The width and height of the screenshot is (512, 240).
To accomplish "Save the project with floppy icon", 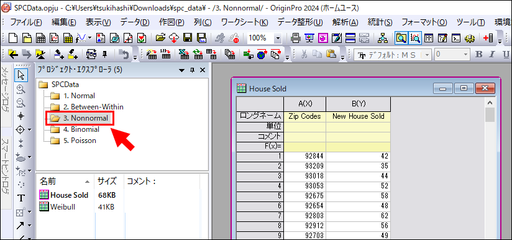I will (x=188, y=38).
